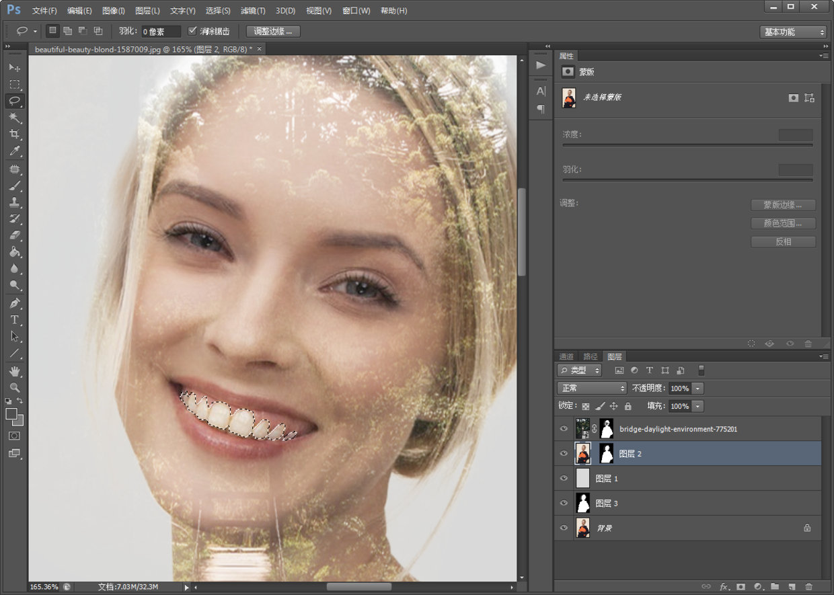Click the 羽化 feather input field

click(161, 32)
